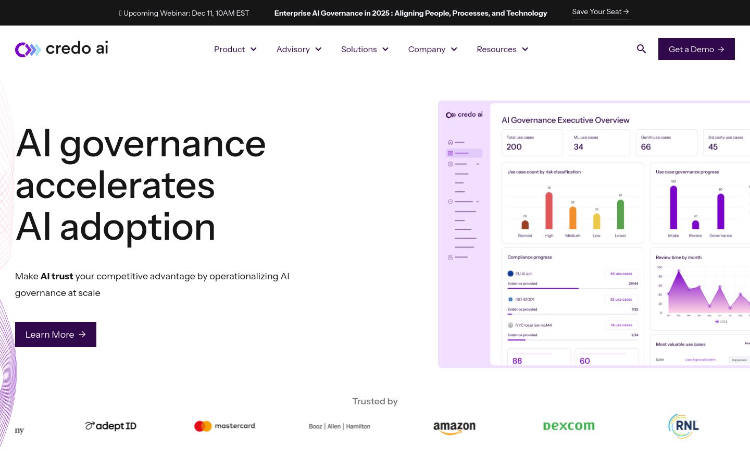
Task: Click the Dexcom logo
Action: (569, 426)
